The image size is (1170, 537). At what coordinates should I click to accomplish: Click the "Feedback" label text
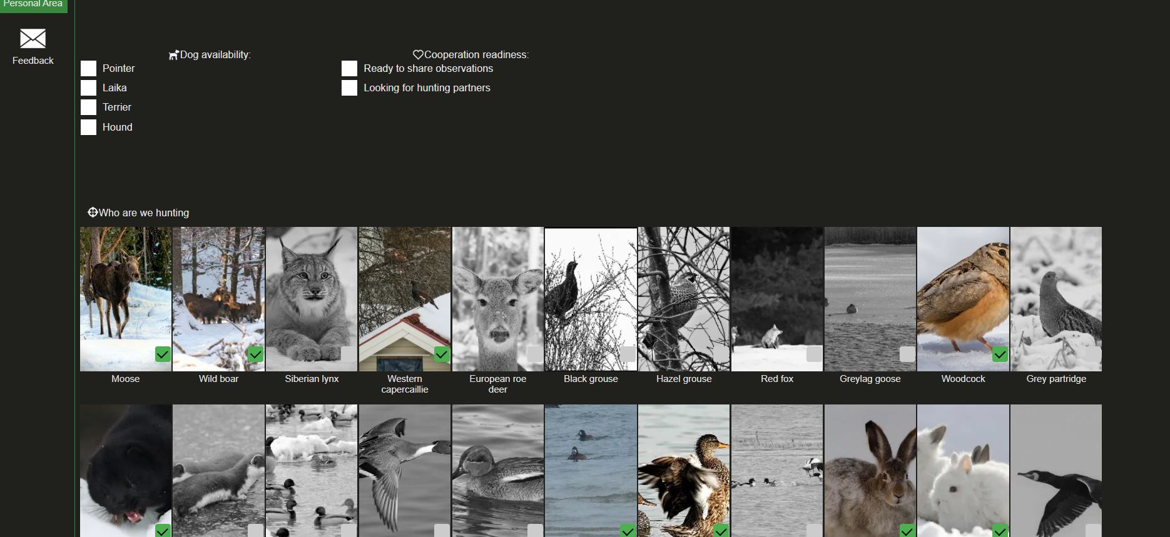coord(33,61)
